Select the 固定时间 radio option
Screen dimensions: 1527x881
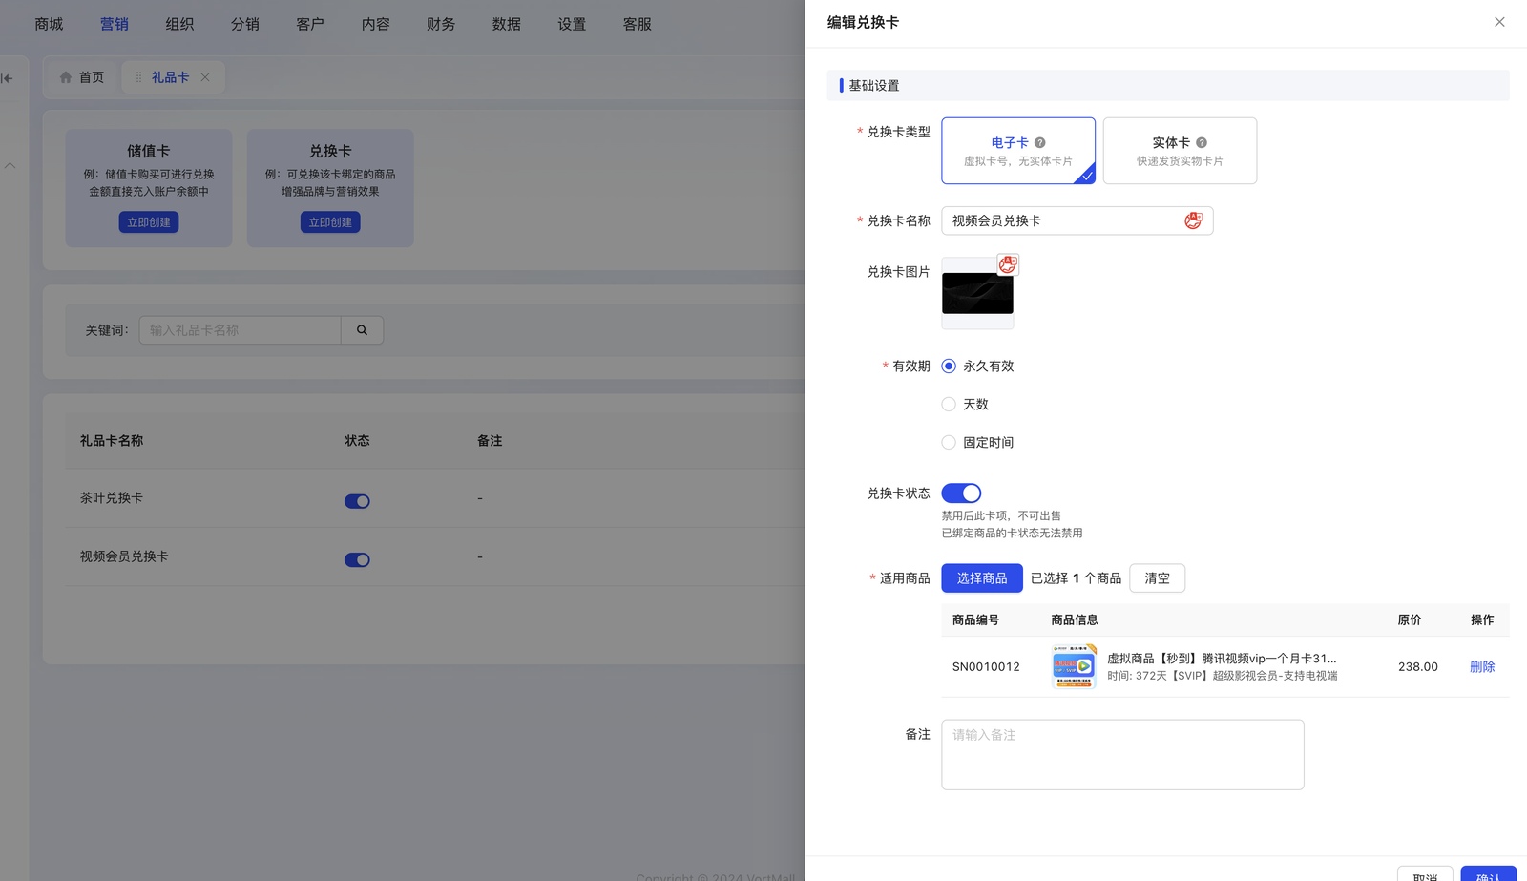click(949, 443)
